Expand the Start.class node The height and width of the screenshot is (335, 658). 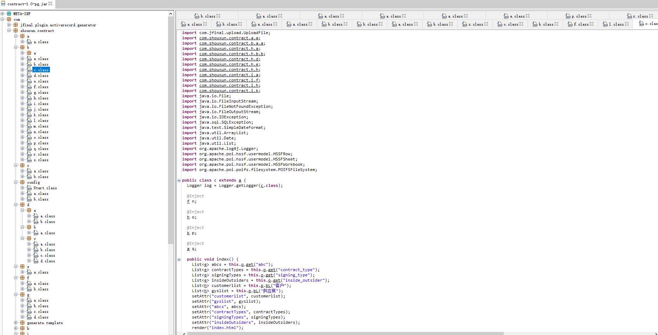22,188
